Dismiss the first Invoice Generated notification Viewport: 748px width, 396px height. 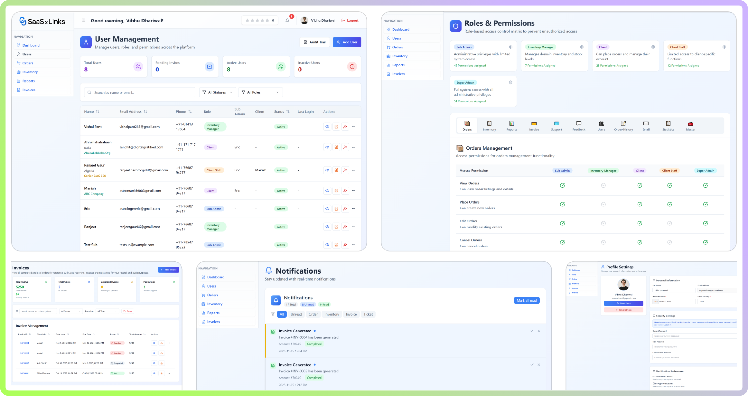539,331
